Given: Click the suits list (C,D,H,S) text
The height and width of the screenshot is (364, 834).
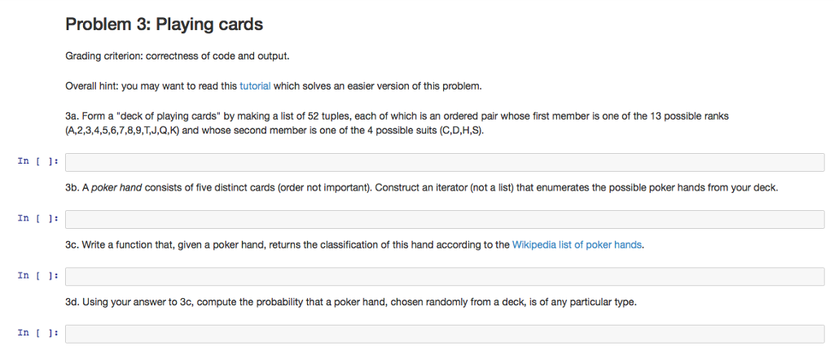Looking at the screenshot, I should pyautogui.click(x=462, y=130).
